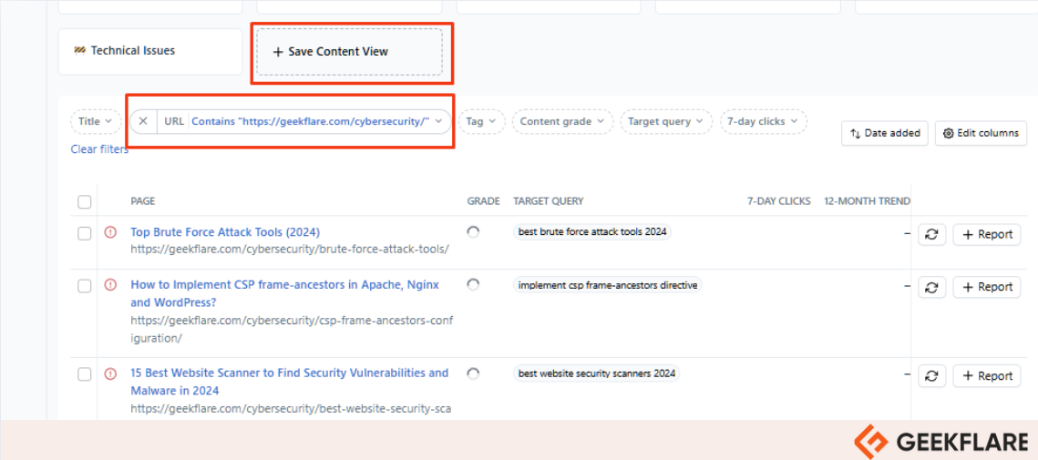Click the GRADE column header
1038x460 pixels.
tap(483, 201)
